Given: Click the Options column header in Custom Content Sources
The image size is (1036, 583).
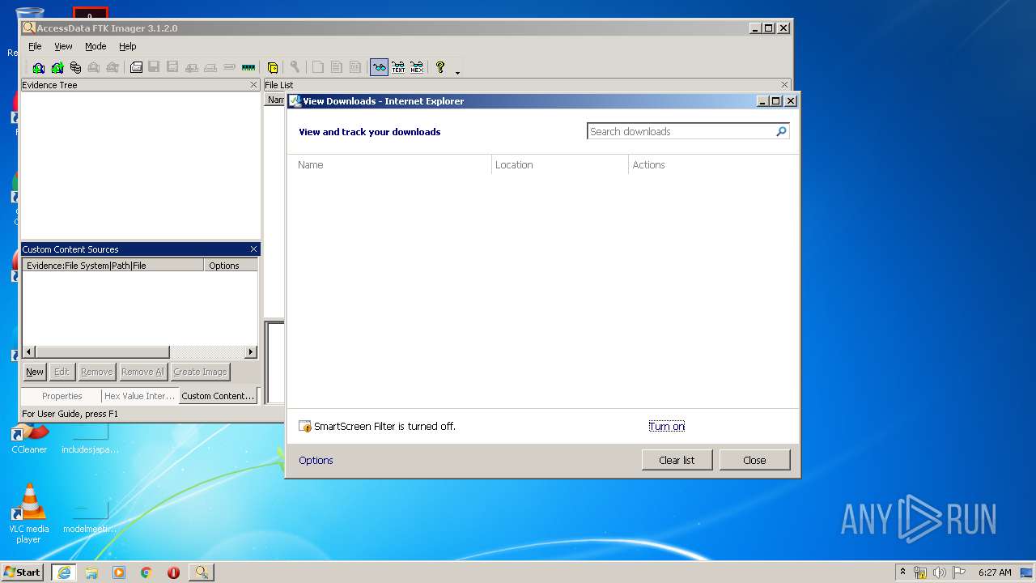Looking at the screenshot, I should point(231,265).
